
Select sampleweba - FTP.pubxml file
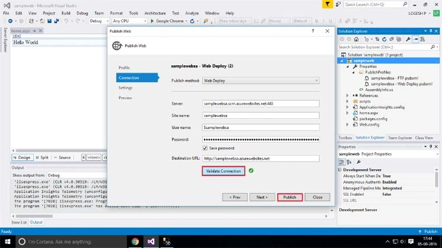[x=394, y=78]
